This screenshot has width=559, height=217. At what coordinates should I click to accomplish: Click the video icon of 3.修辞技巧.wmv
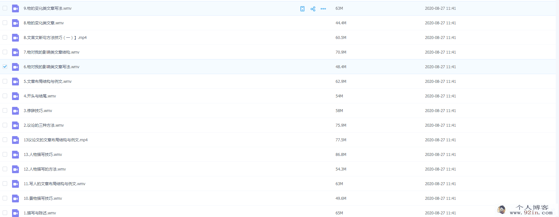pos(15,111)
